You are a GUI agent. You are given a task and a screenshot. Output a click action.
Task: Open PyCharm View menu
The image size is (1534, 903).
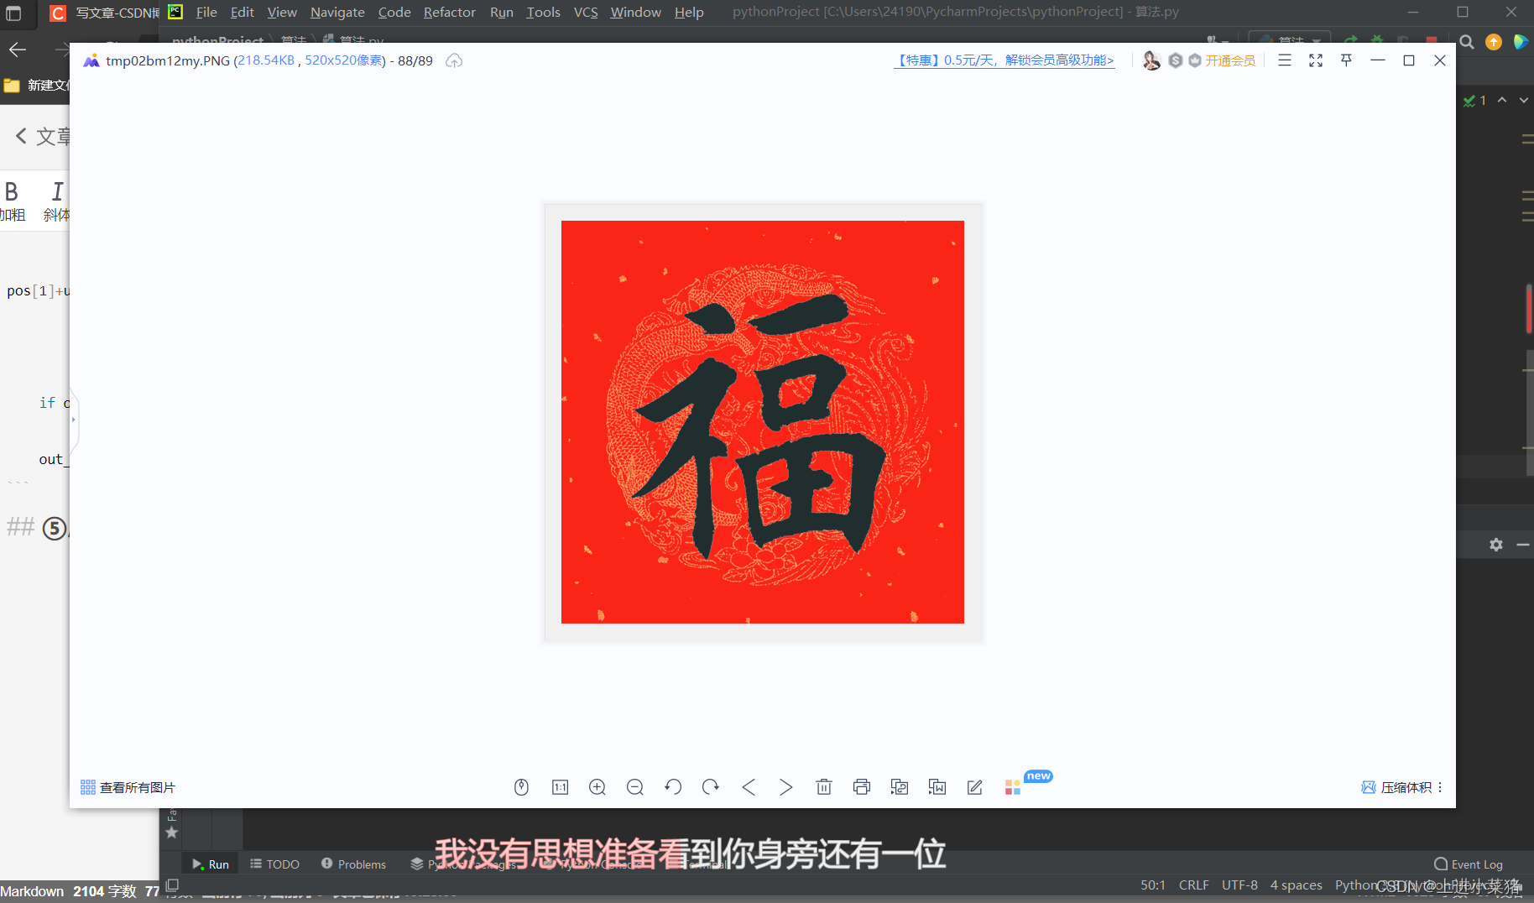[282, 12]
